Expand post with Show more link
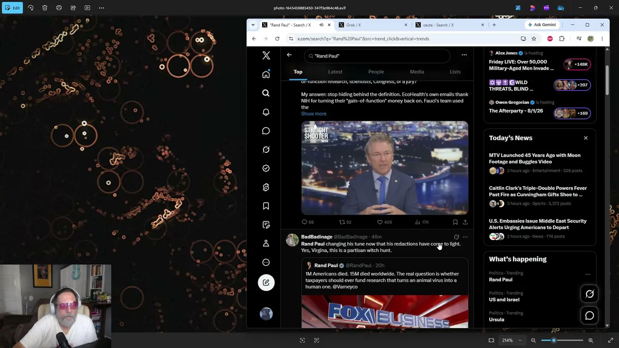 tap(314, 114)
